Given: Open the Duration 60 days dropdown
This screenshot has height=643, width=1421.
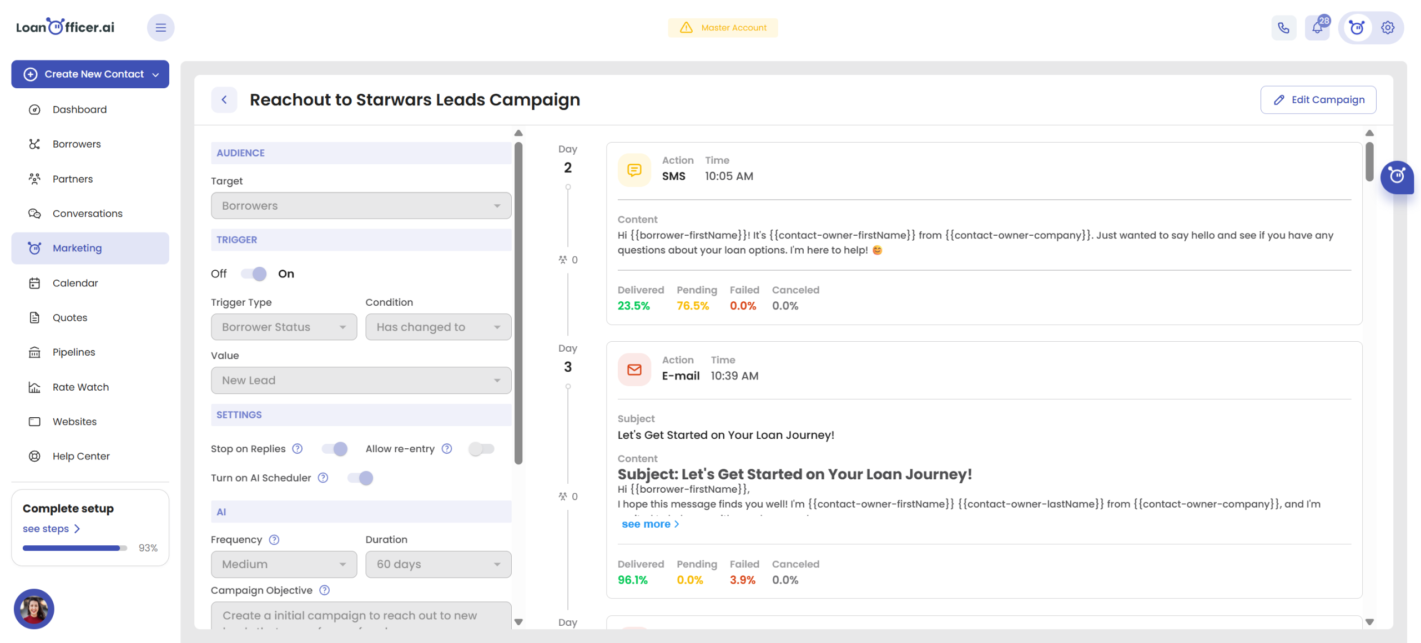Looking at the screenshot, I should click(438, 564).
